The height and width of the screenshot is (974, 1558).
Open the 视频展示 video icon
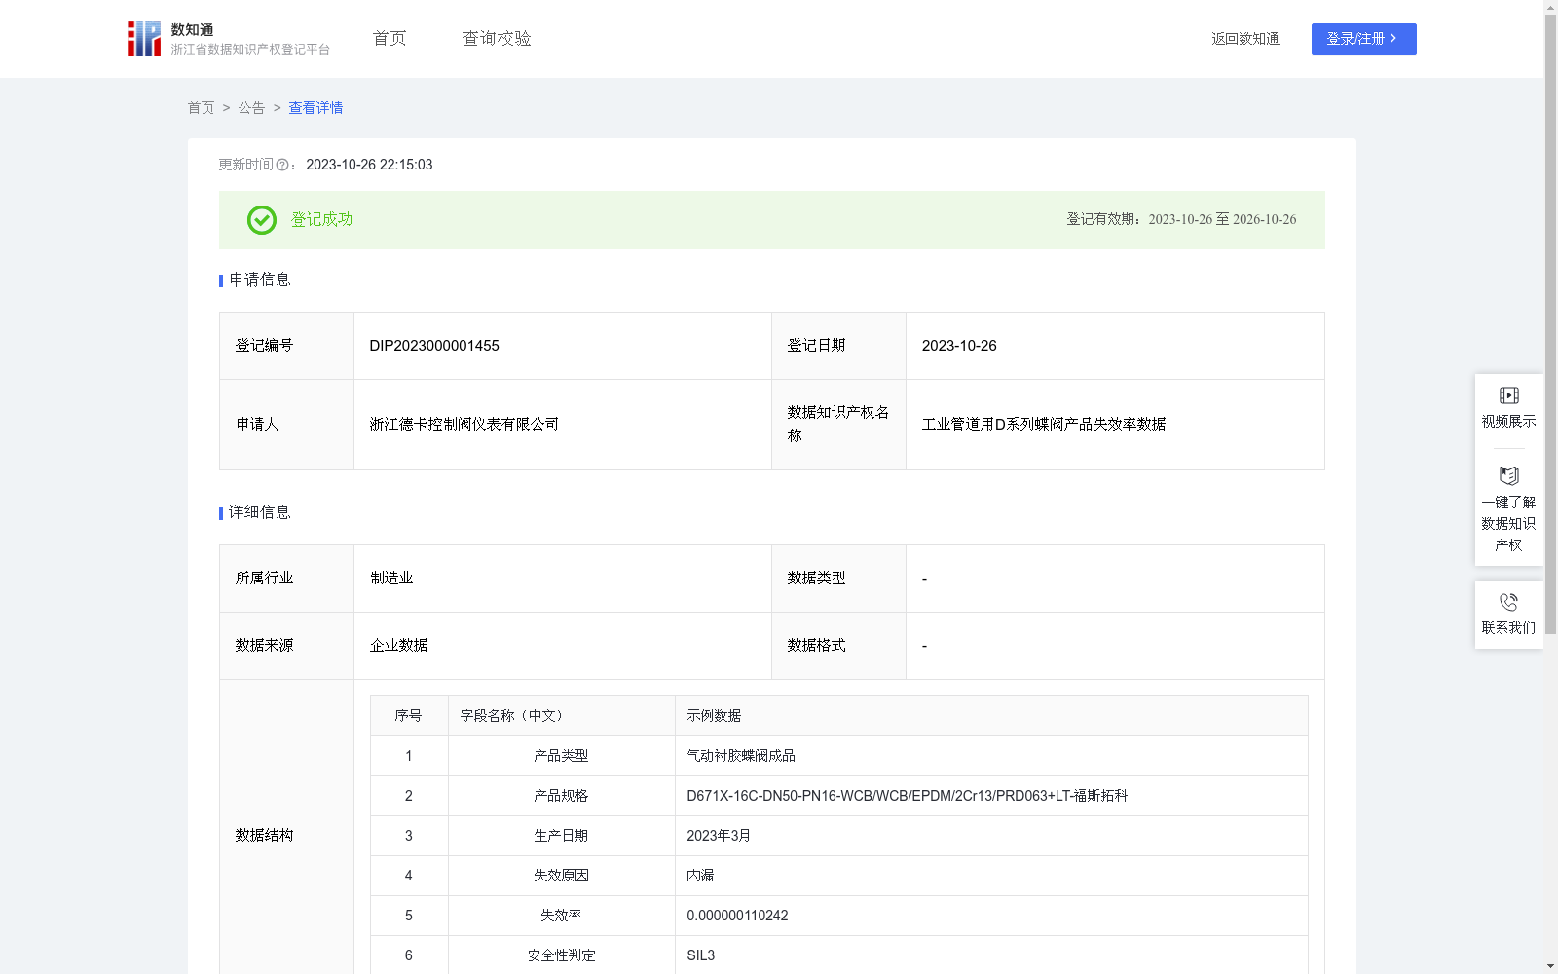click(1508, 395)
